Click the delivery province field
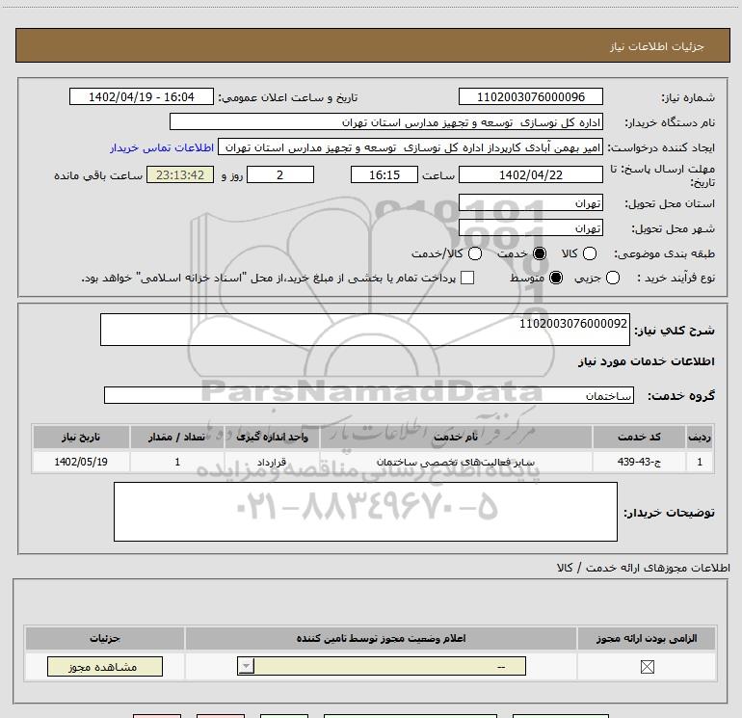The image size is (742, 718). click(x=530, y=203)
